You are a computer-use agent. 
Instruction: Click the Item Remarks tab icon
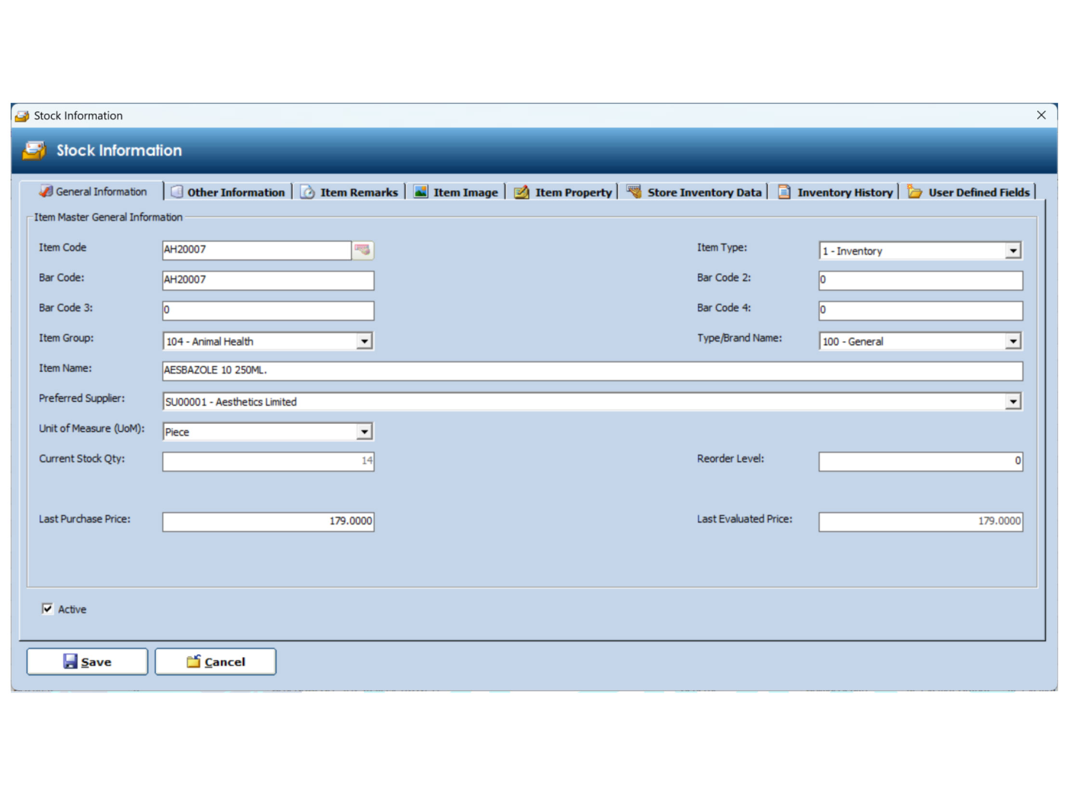click(307, 192)
